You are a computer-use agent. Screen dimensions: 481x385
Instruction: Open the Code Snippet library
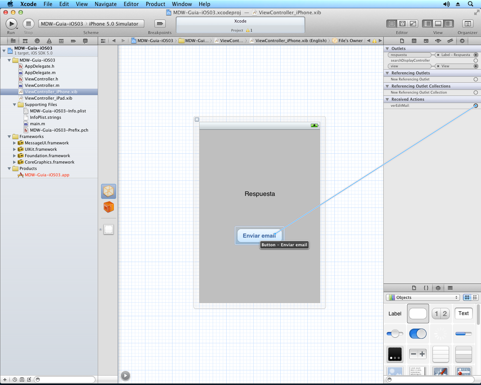(x=426, y=288)
